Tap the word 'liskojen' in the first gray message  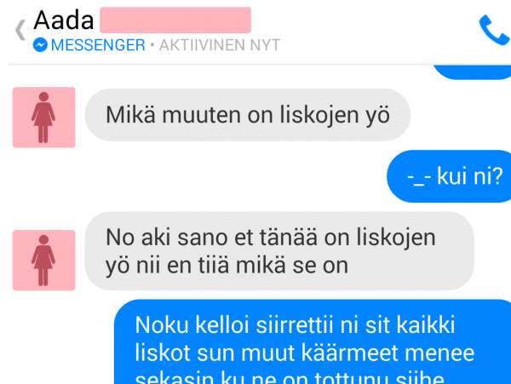coord(319,115)
